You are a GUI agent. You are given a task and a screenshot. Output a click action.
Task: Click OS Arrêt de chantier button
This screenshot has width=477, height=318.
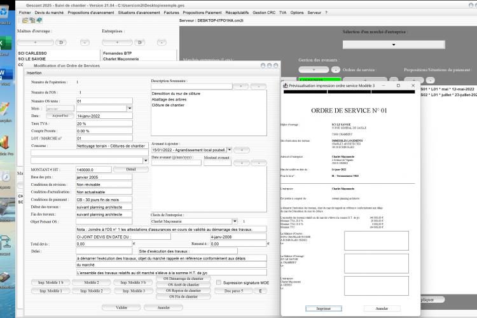[183, 284]
